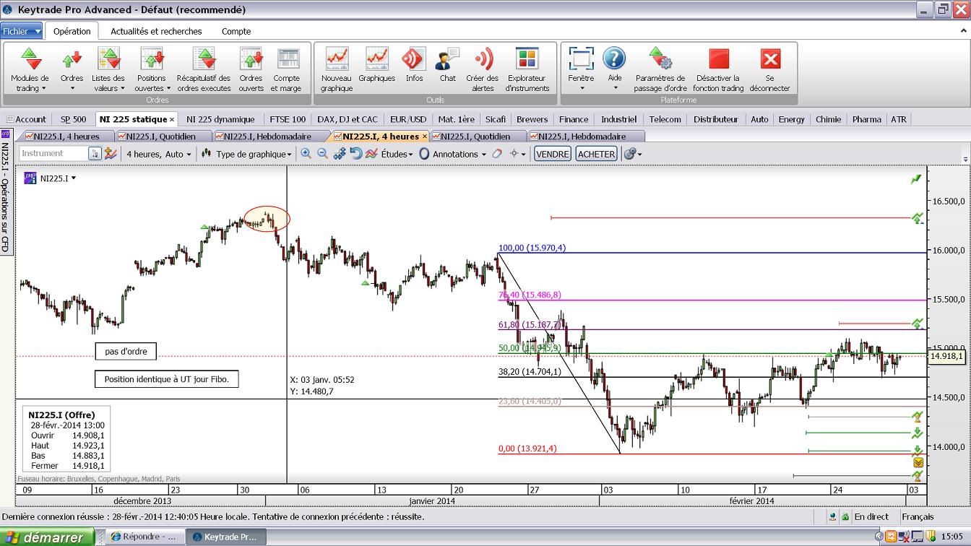Open the Compte ribbon tab

pos(236,31)
